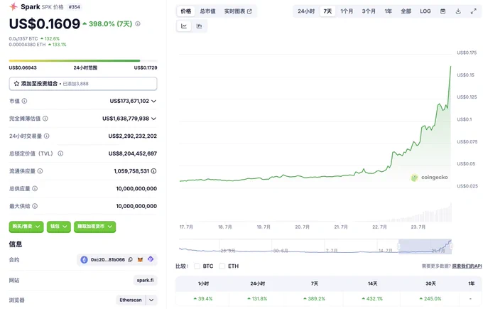
Task: Select the candlestick chart view icon
Action: point(200,26)
